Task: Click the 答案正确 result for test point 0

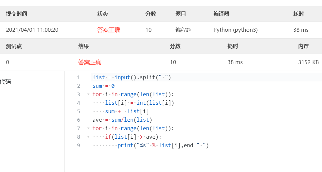Action: click(90, 62)
